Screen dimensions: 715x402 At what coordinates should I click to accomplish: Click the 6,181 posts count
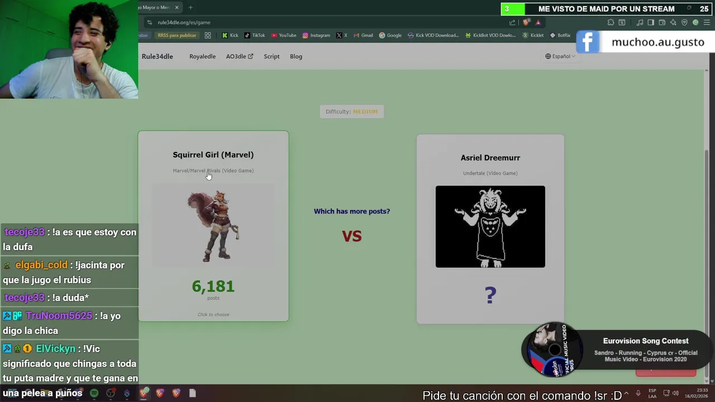click(213, 286)
